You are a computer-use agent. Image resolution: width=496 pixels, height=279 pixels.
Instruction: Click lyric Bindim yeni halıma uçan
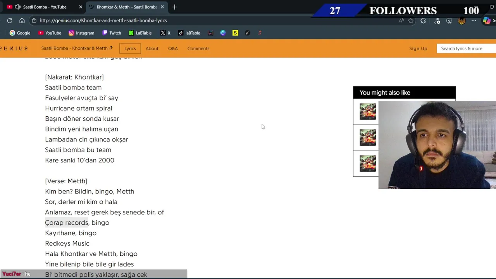point(82,129)
